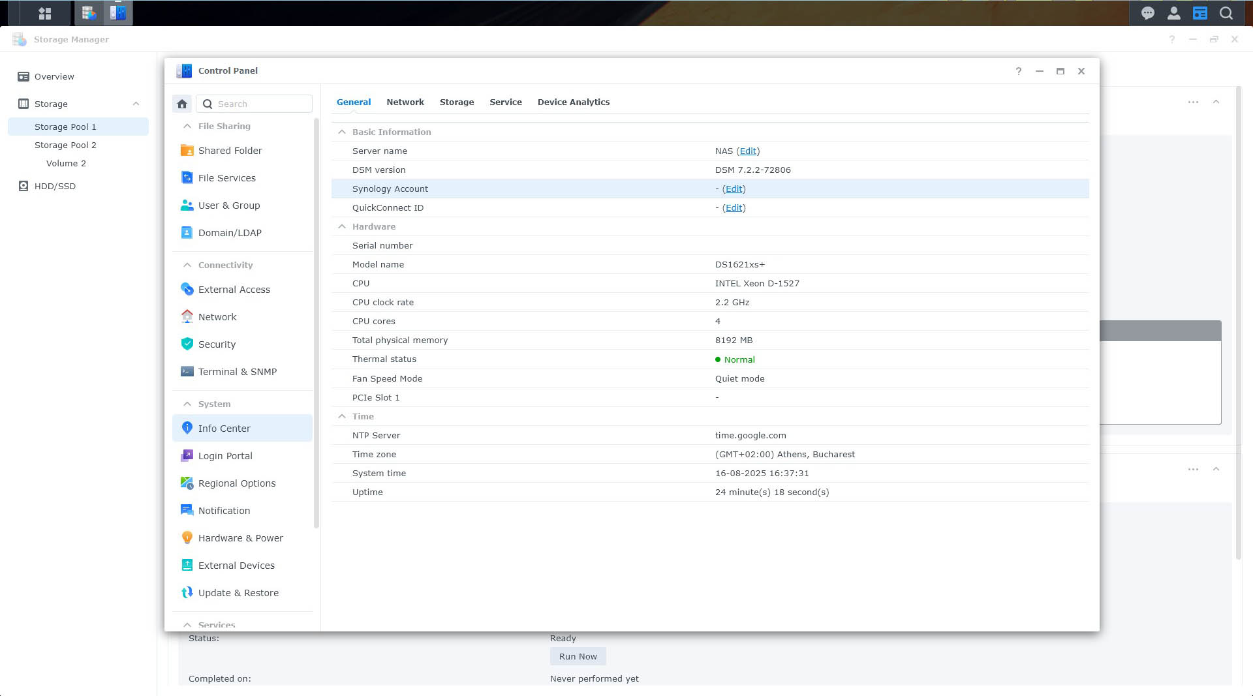This screenshot has height=696, width=1253.
Task: Collapse upper Storage Manager panel chevron
Action: pos(1216,102)
